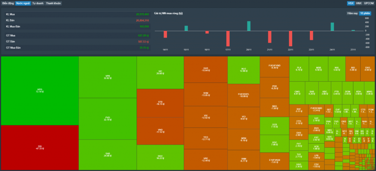Open the BID -5.06 tỷ tile

(x=353, y=69)
